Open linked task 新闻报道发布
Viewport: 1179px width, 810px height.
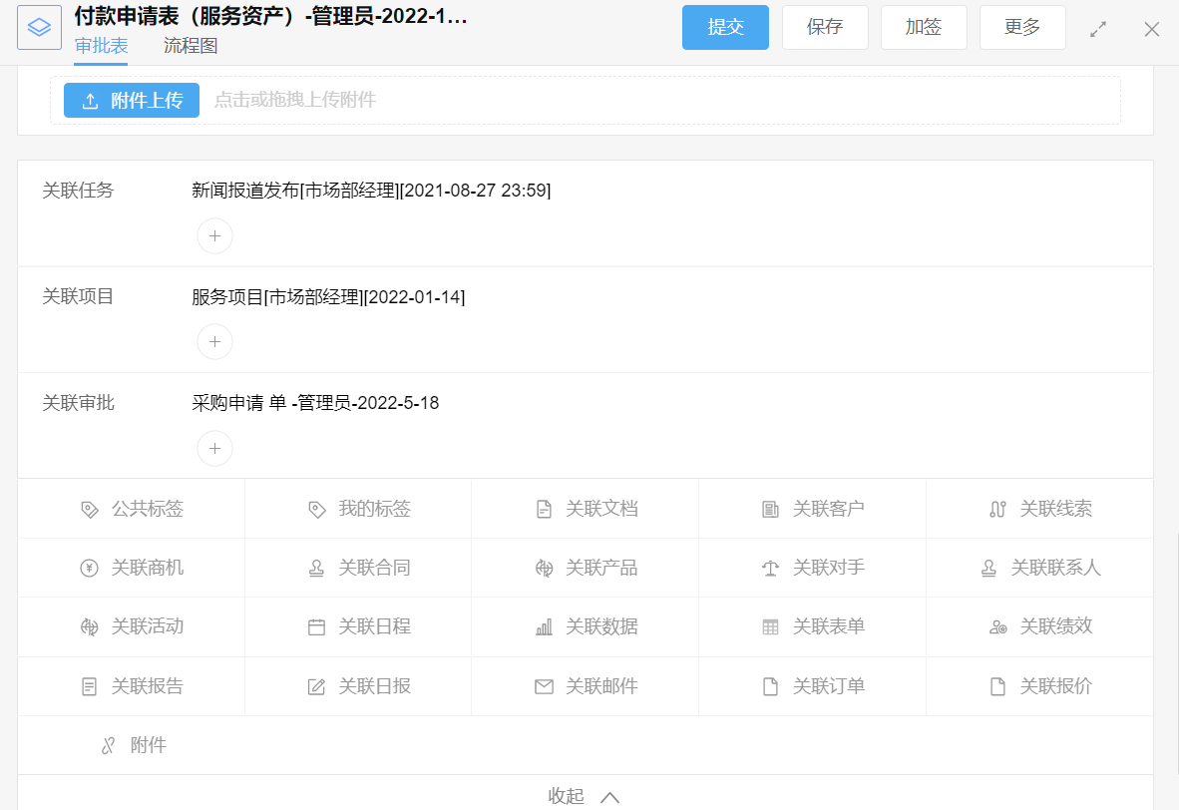click(371, 192)
